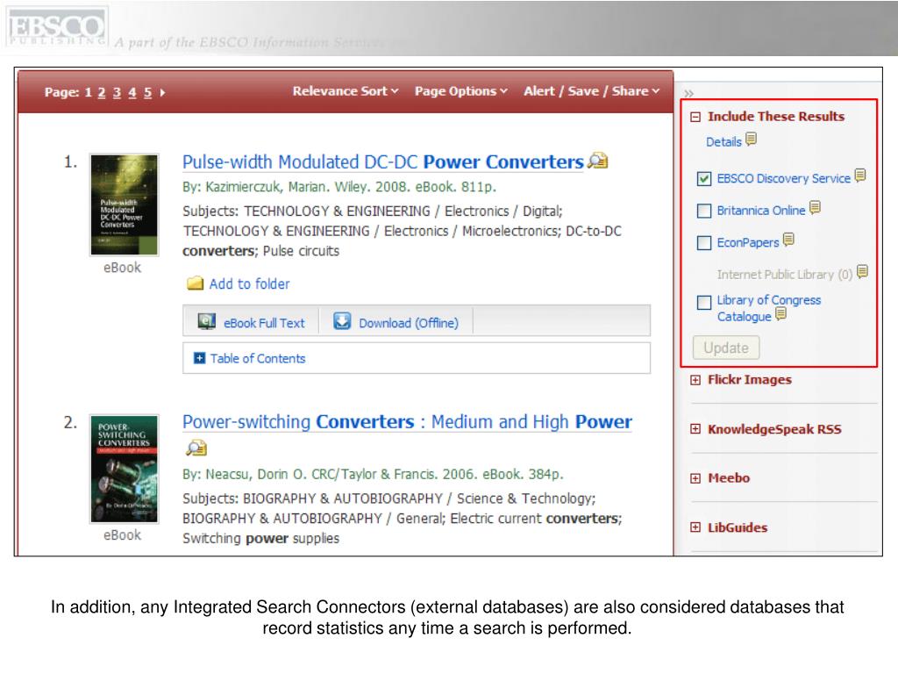Go to results page 5

pyautogui.click(x=147, y=92)
